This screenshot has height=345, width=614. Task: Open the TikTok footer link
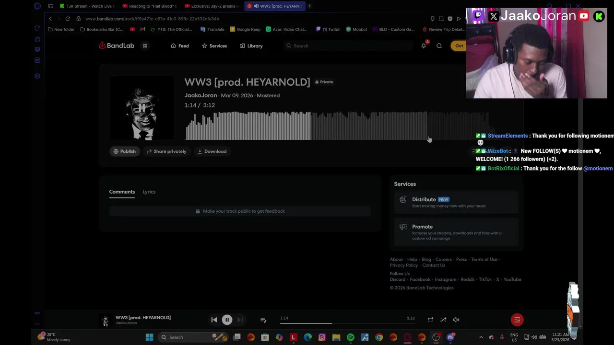click(x=485, y=279)
